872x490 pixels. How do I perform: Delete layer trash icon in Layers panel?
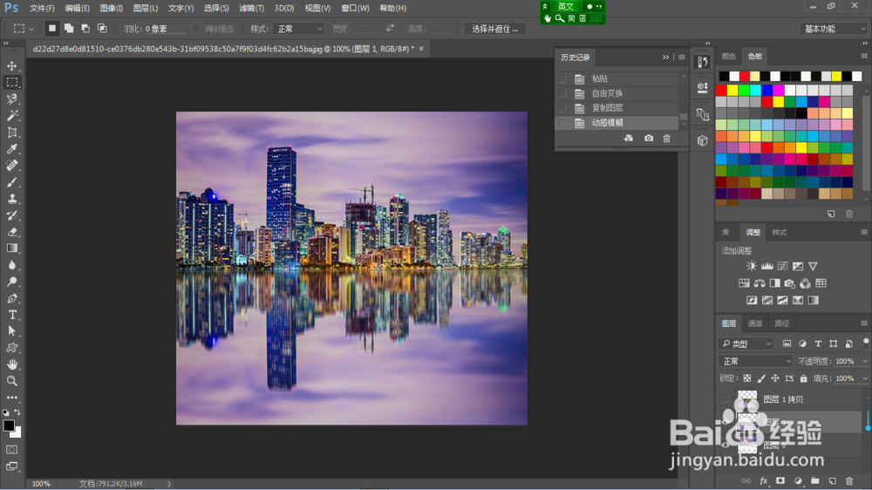(849, 480)
